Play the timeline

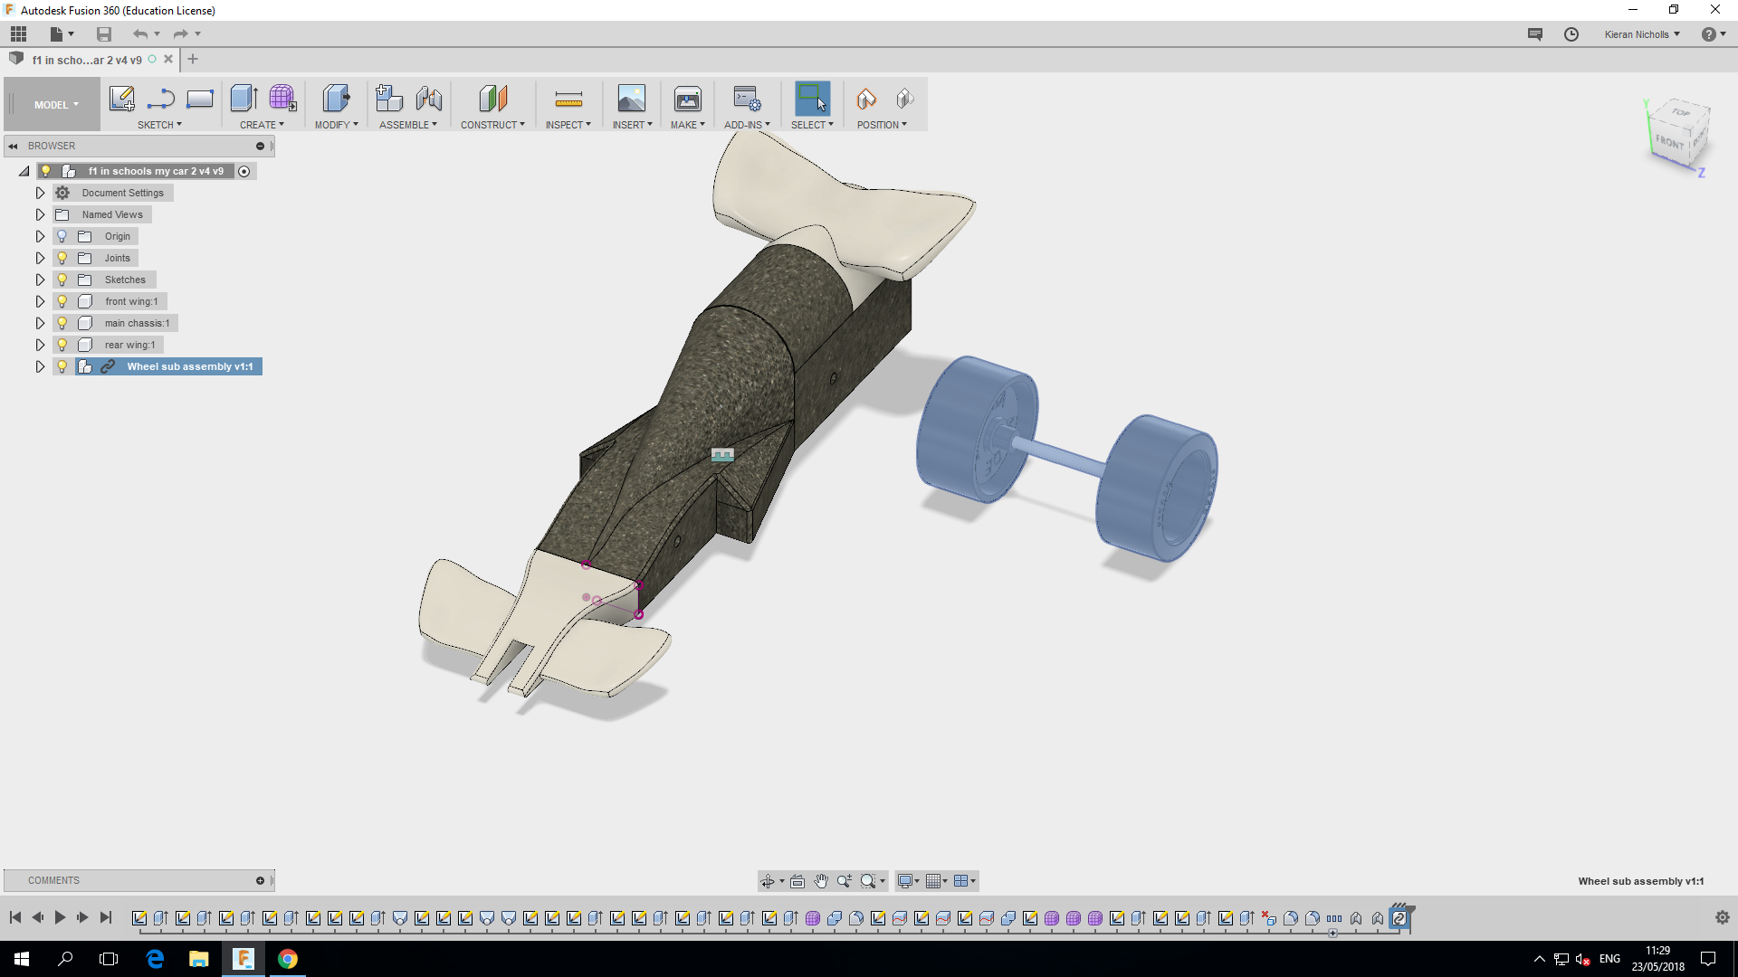point(60,917)
